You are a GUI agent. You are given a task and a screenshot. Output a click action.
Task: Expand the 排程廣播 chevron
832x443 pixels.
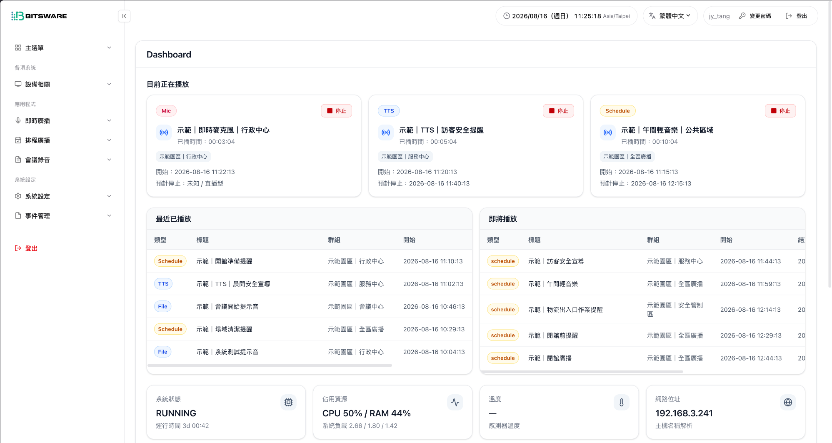point(109,140)
